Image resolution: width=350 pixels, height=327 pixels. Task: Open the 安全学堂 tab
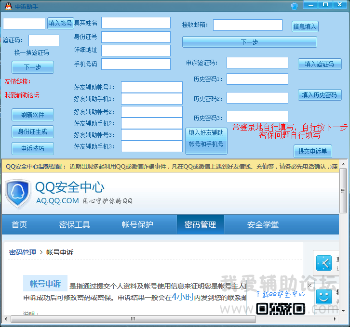pyautogui.click(x=263, y=224)
